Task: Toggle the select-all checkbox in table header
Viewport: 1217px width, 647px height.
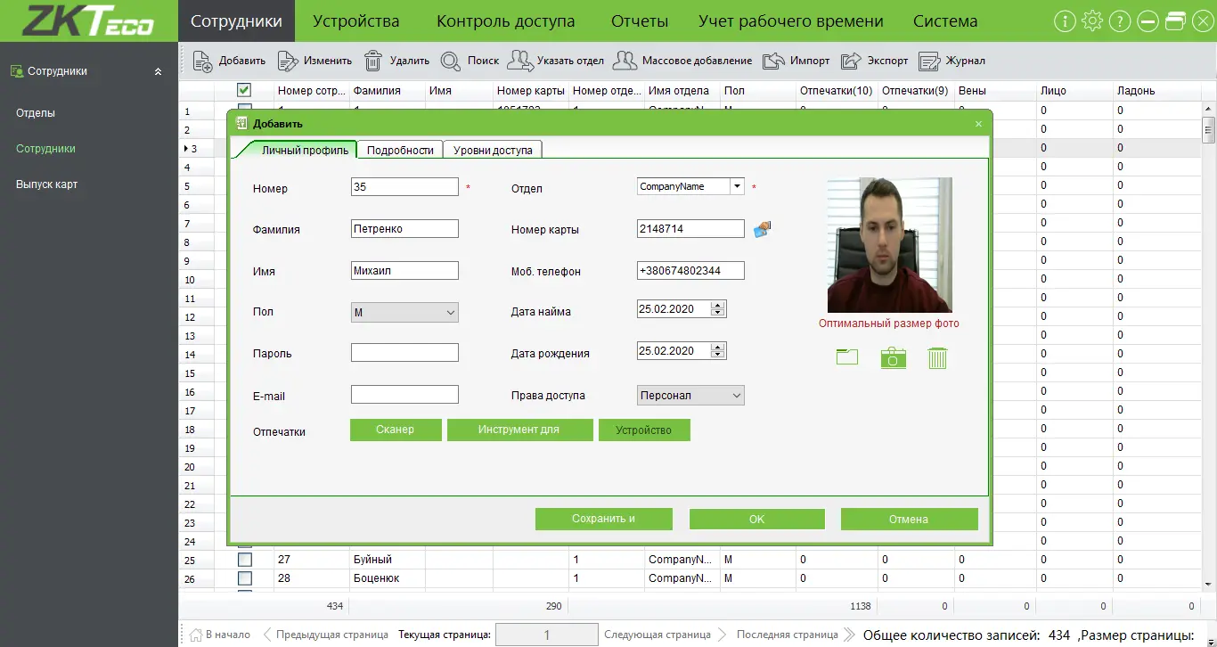Action: tap(244, 90)
